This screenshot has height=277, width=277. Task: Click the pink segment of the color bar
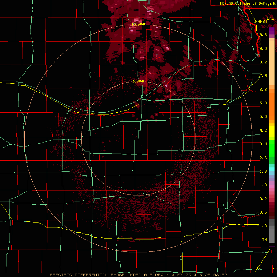coord(272,187)
